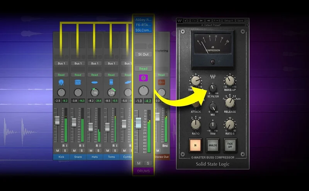The height and width of the screenshot is (191, 309).
Task: Click the Snare drum track icon
Action: click(78, 82)
